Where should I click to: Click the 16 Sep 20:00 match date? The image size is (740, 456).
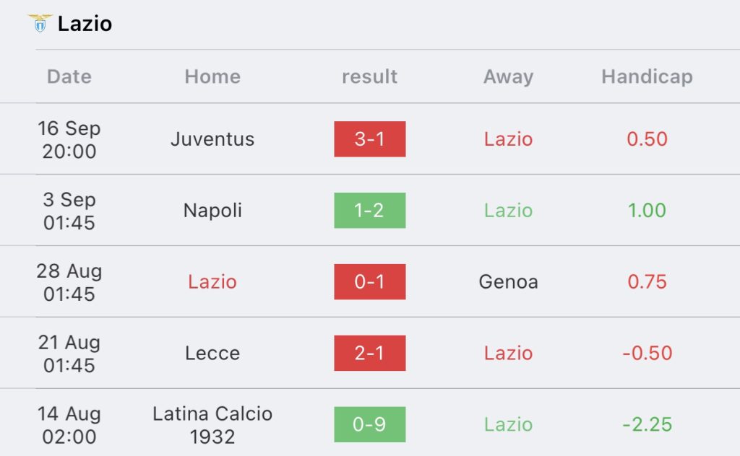tap(69, 140)
